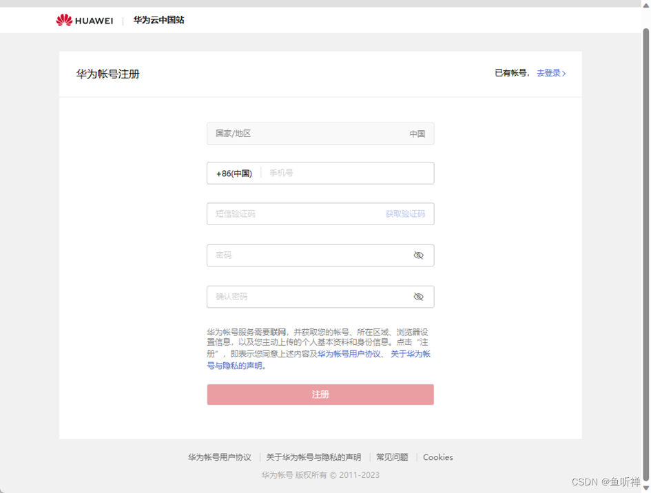Click the 华为云中国站 header title

[158, 20]
